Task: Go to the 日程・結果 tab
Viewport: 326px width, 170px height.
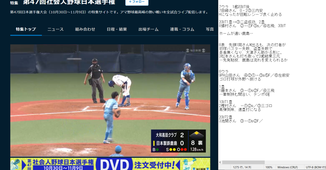Action: (x=117, y=29)
